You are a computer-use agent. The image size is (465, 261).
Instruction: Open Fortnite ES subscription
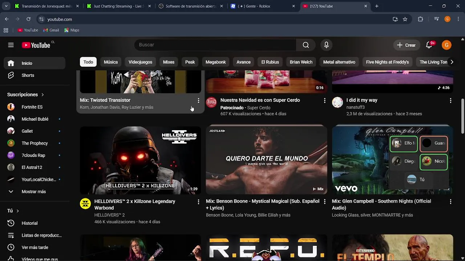point(35,107)
